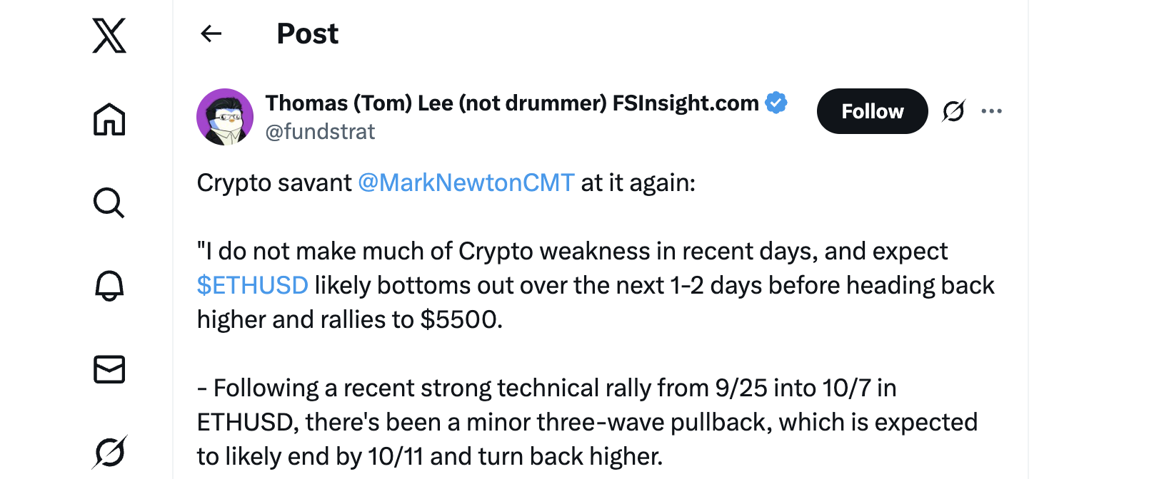Image resolution: width=1174 pixels, height=479 pixels.
Task: Open Grok from the left sidebar
Action: [109, 452]
